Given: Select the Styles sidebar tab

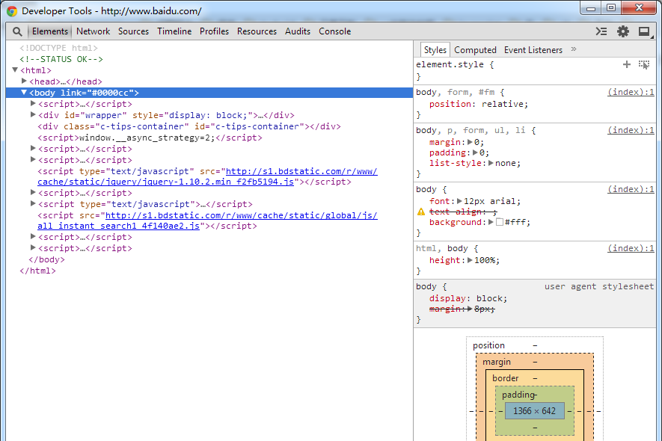Looking at the screenshot, I should pyautogui.click(x=435, y=50).
